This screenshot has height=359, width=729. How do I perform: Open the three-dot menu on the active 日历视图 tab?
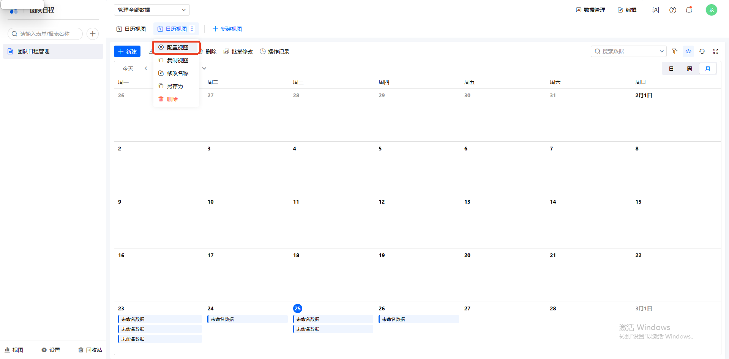tap(192, 29)
